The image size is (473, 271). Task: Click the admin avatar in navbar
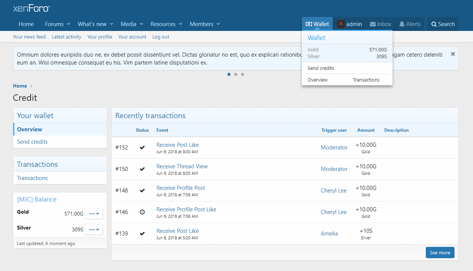coord(341,24)
